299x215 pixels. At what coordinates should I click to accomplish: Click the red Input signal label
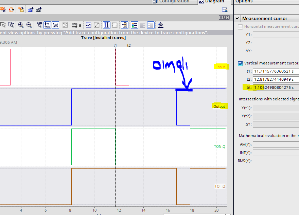point(221,67)
